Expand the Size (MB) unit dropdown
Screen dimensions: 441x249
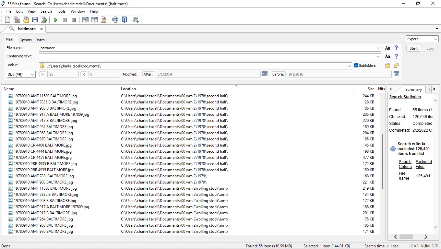pyautogui.click(x=21, y=75)
